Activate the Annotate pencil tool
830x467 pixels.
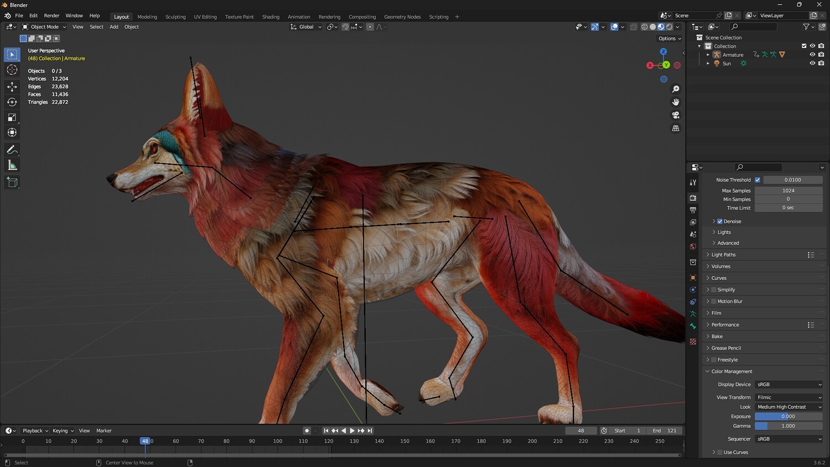point(12,150)
